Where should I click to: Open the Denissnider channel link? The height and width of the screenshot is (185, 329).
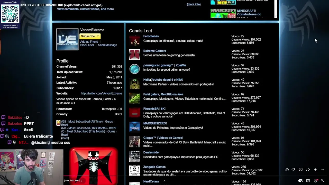(151, 152)
